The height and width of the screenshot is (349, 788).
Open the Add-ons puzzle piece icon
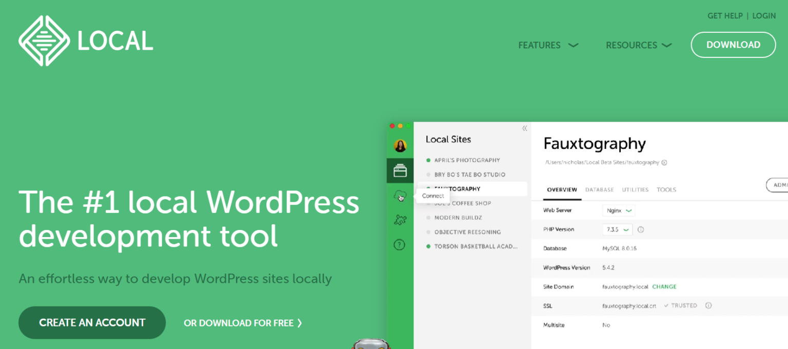400,220
